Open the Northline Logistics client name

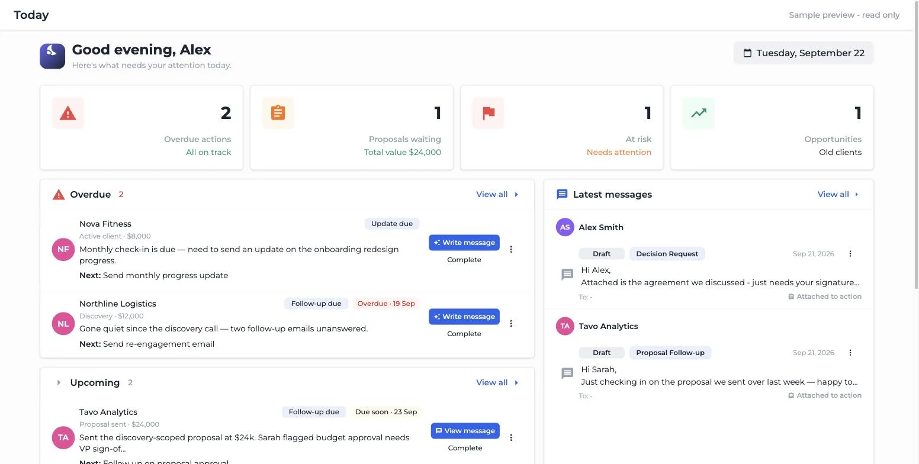click(x=118, y=304)
